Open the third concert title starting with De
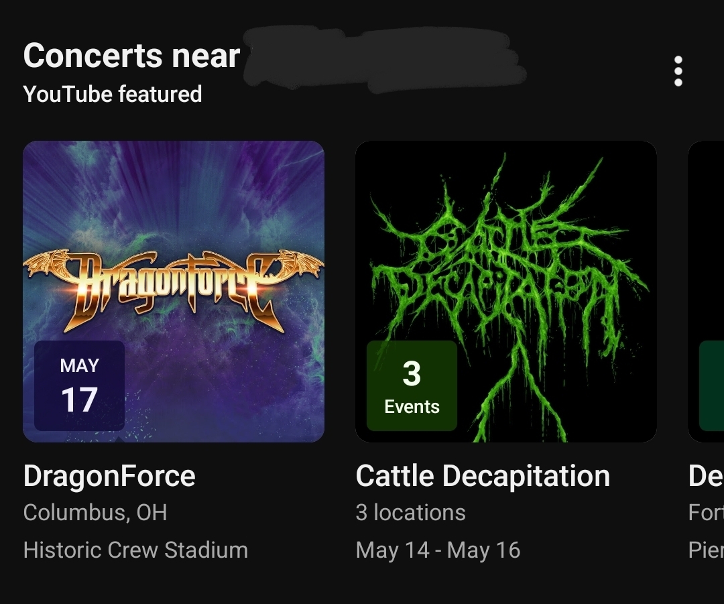 click(x=706, y=476)
